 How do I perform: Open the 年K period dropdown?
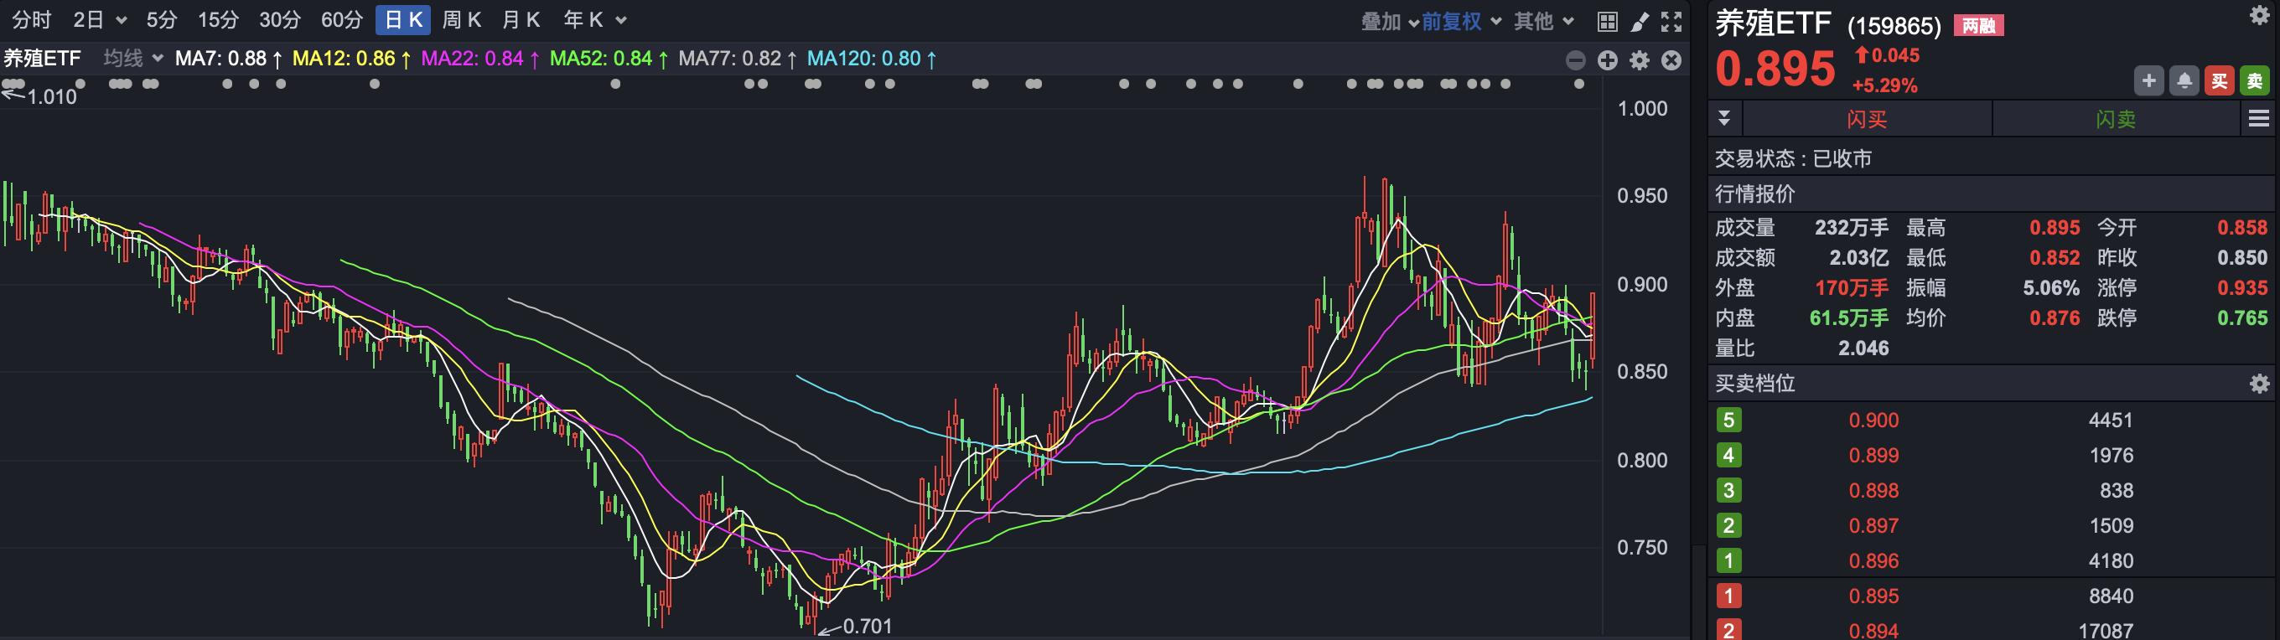click(595, 20)
